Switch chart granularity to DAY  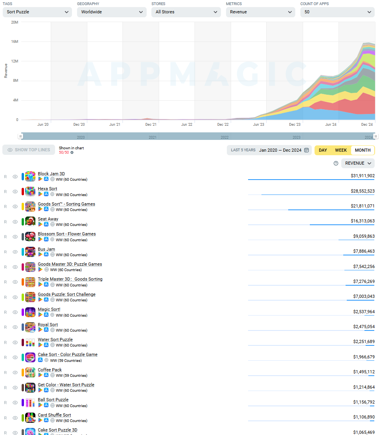coord(323,150)
